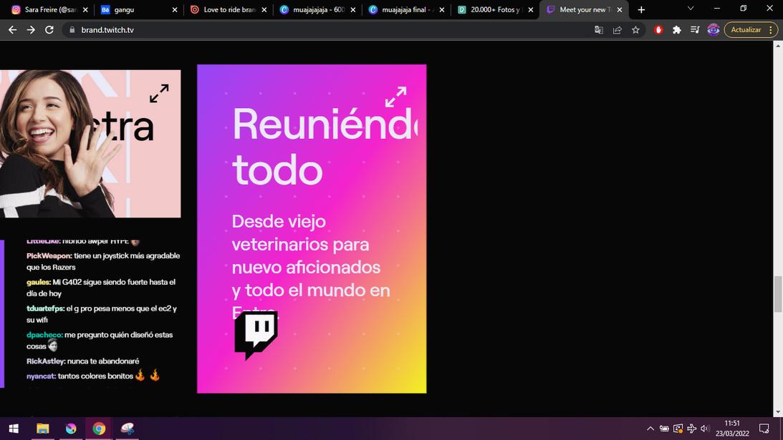The height and width of the screenshot is (440, 783).
Task: Click the nyancat chat username
Action: point(41,376)
